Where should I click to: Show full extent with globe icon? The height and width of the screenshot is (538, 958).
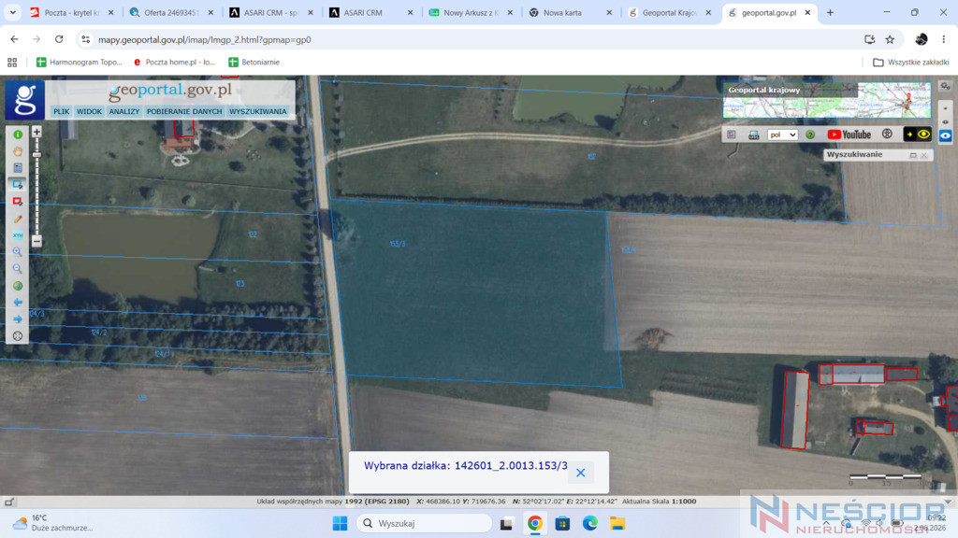point(18,286)
